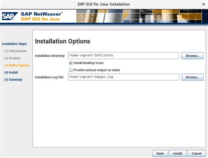This screenshot has width=208, height=158.
Task: Select the Introduction step in sidebar
Action: coord(15,51)
